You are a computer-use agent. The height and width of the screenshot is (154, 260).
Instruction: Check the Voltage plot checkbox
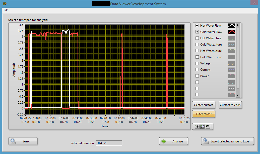coord(197,63)
